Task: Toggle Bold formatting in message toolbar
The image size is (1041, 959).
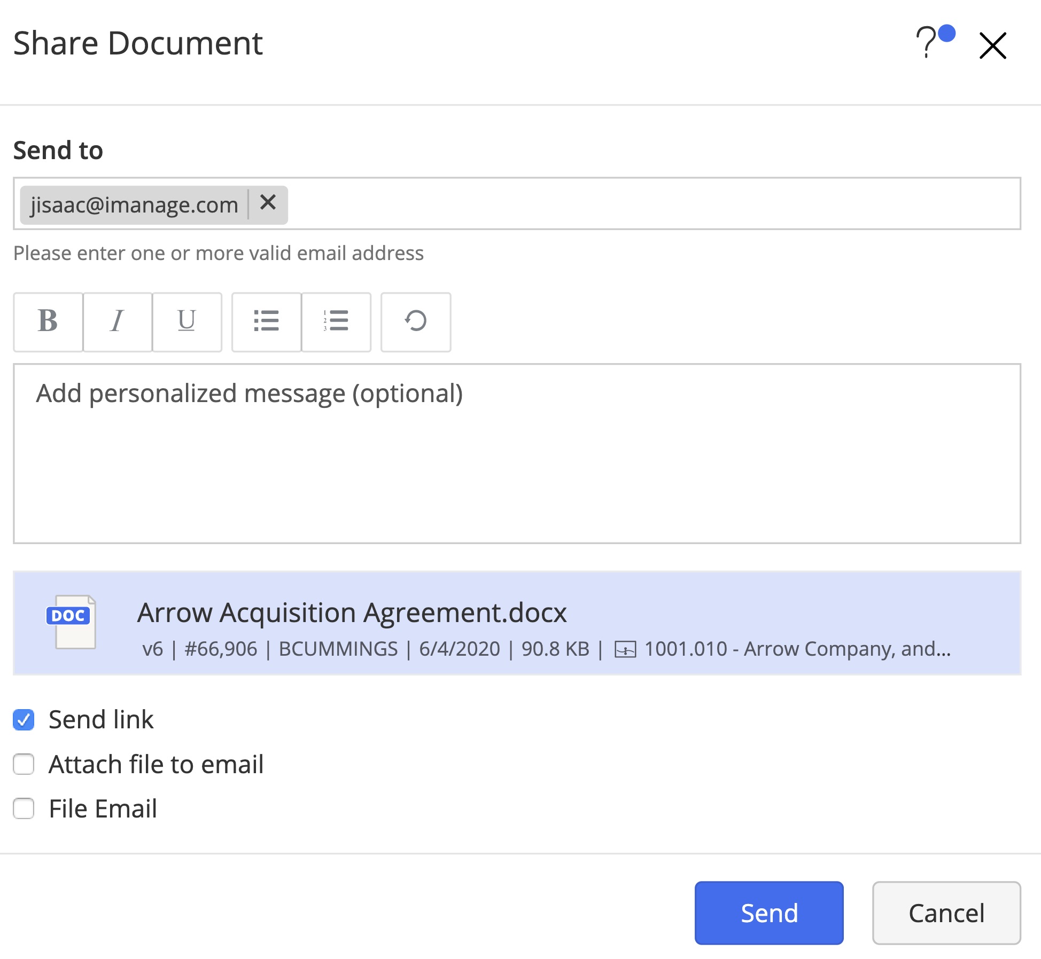Action: pos(48,322)
